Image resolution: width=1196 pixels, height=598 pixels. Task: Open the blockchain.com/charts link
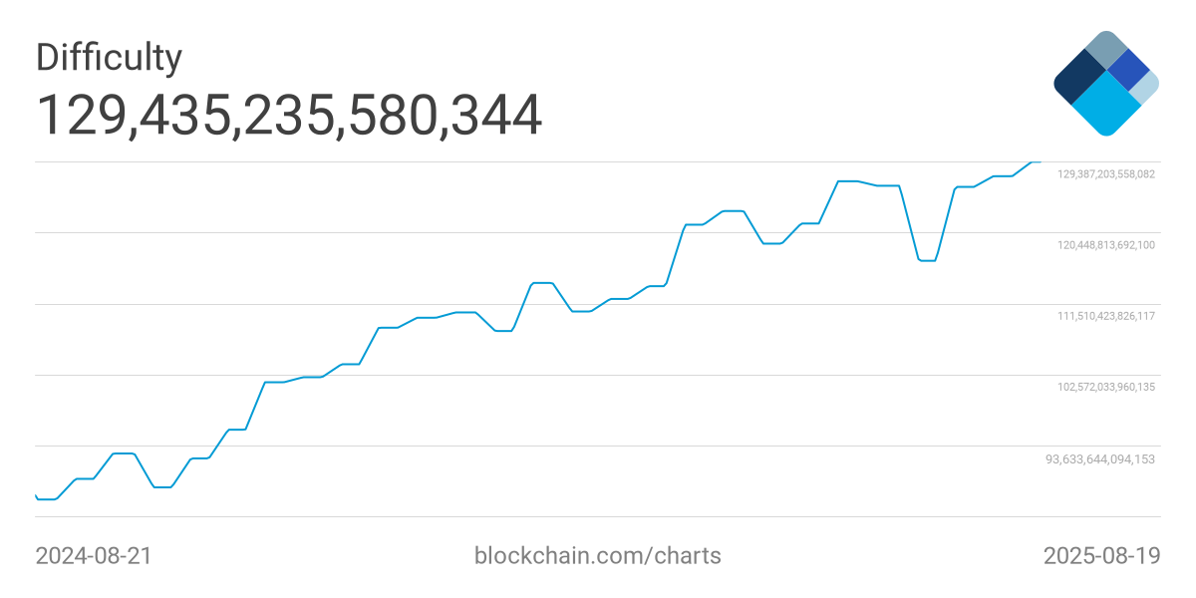click(597, 555)
